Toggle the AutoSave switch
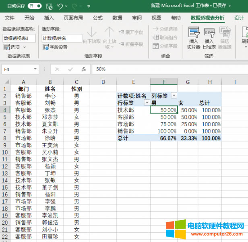This screenshot has width=248, height=242. 34,6
